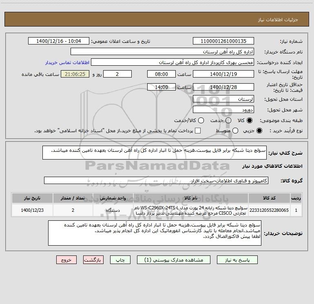
Task: Click the need number field 1100001261000135
Action: tap(223, 41)
